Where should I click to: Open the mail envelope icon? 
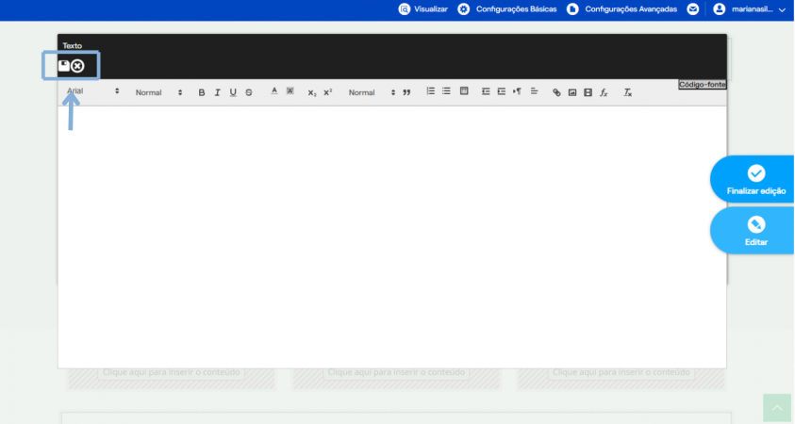(x=692, y=9)
